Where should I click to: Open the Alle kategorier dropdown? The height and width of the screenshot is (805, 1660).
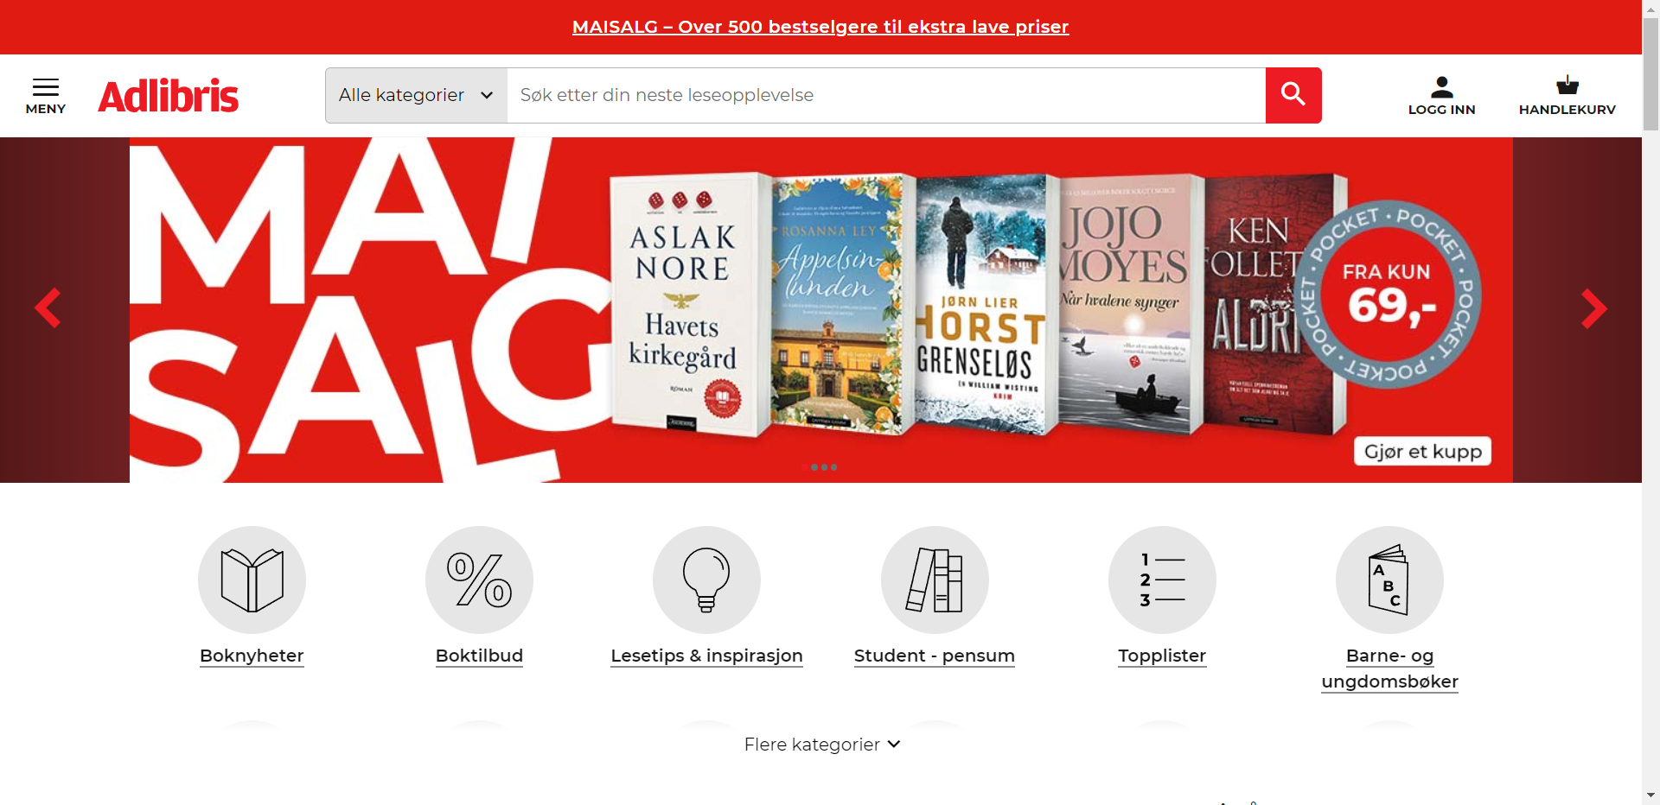[416, 95]
